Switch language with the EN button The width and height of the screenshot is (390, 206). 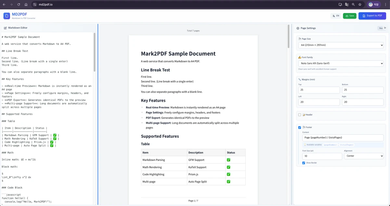336,16
